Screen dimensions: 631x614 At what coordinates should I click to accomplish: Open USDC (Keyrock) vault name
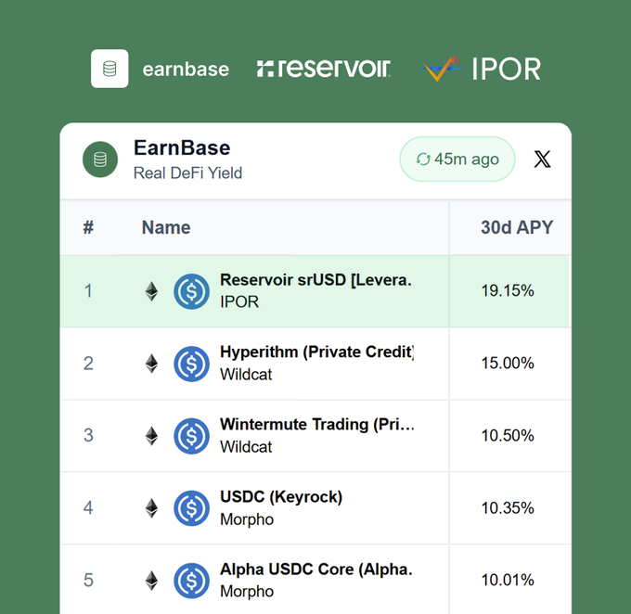pos(281,497)
